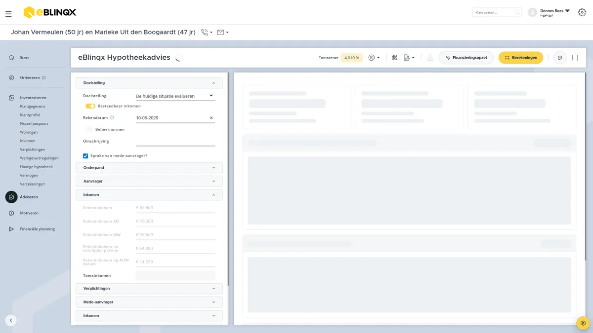Show the info tooltip next to Oriënteren
The height and width of the screenshot is (333, 593).
tap(44, 77)
